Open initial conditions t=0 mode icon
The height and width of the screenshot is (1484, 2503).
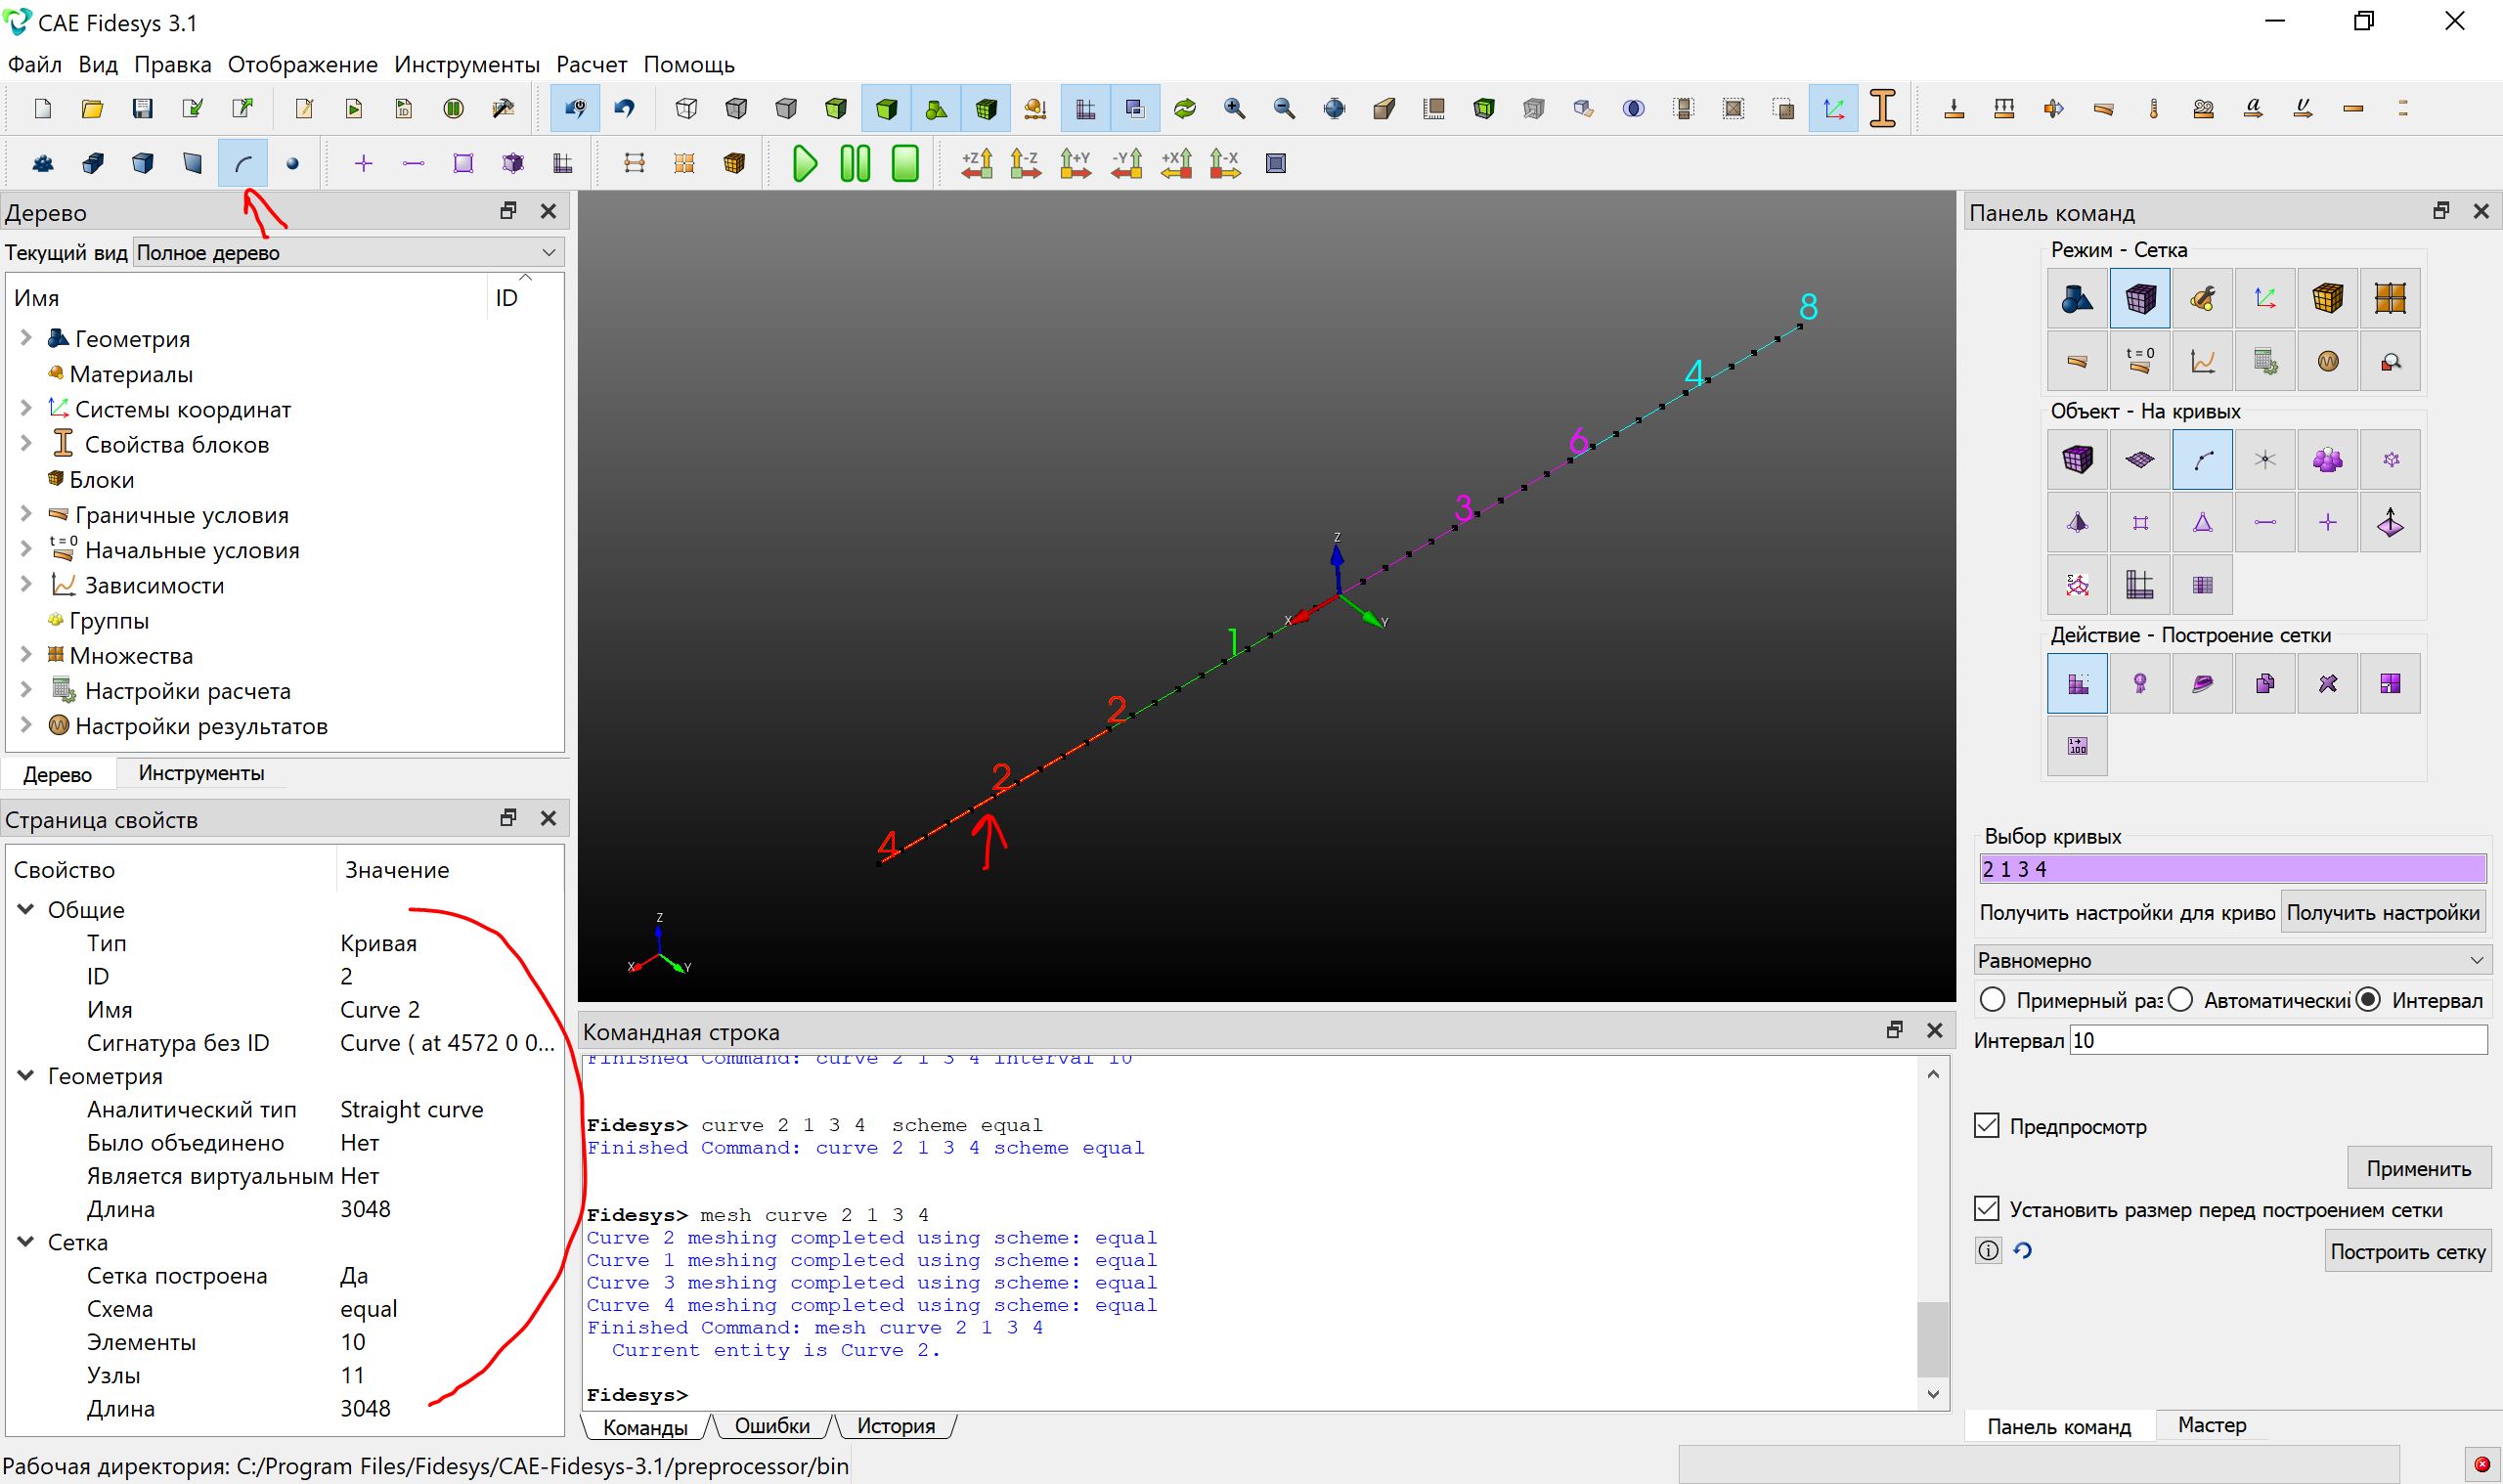click(2140, 361)
